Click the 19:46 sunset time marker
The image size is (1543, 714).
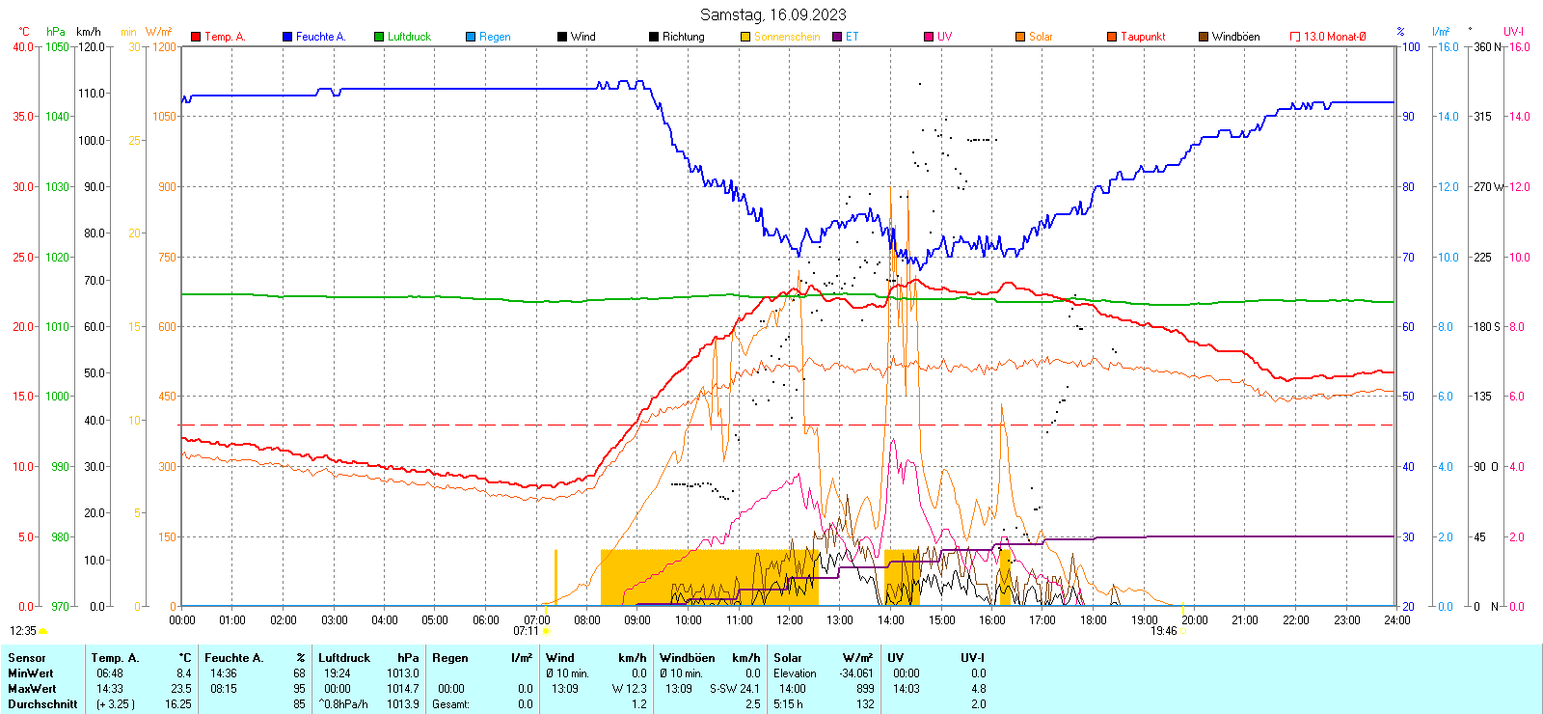[1164, 631]
